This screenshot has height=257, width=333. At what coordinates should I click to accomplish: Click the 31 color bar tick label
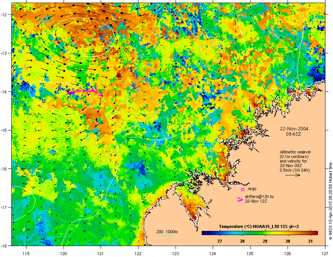[311, 241]
